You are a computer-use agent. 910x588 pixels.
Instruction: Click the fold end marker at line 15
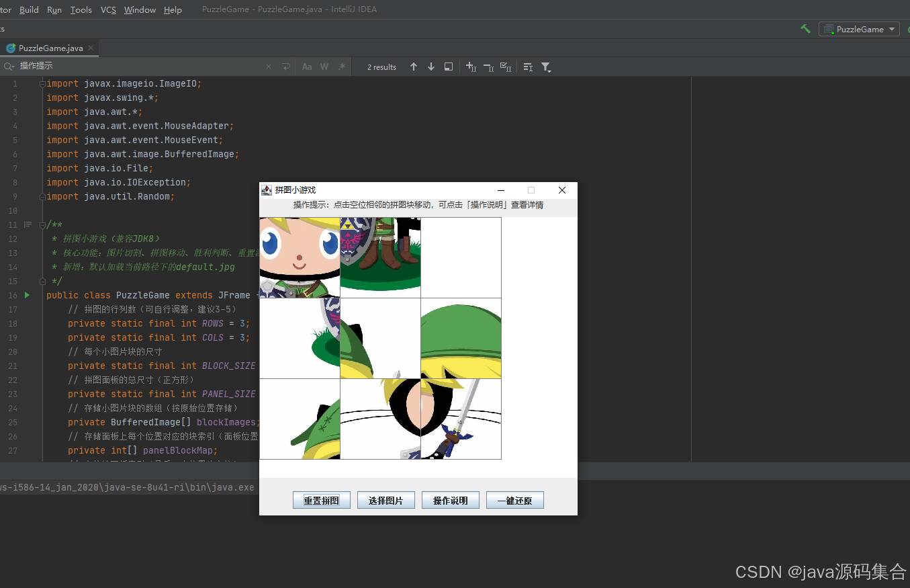coord(42,281)
